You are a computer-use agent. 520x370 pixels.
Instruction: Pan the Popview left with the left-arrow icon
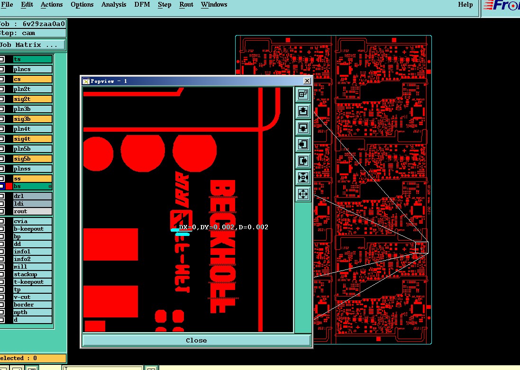click(303, 144)
